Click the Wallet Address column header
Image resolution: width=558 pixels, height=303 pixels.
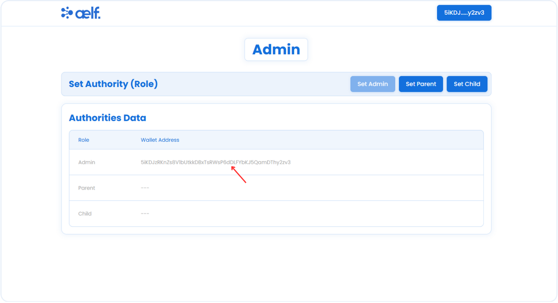click(160, 140)
